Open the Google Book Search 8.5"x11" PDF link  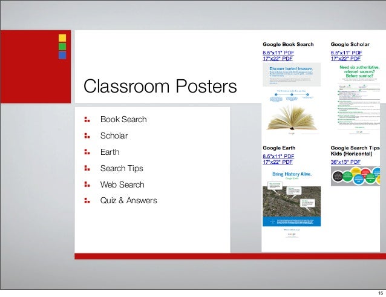[278, 53]
